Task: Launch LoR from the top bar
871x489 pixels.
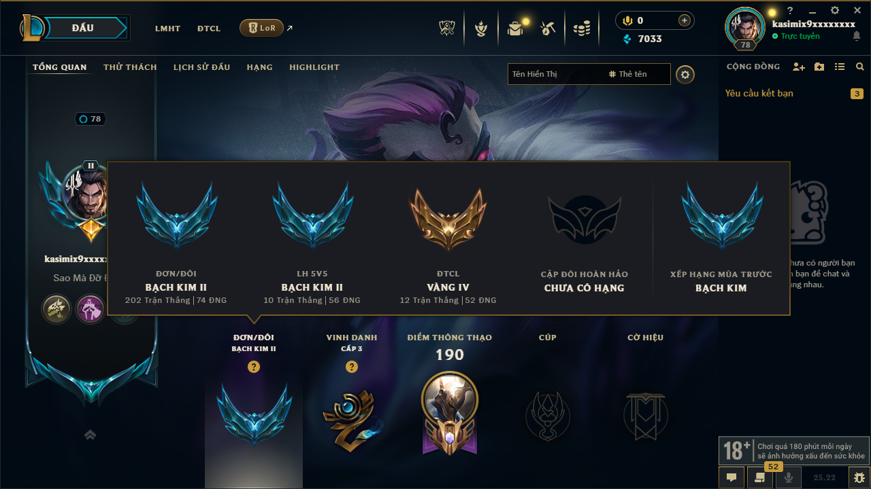Action: (262, 28)
